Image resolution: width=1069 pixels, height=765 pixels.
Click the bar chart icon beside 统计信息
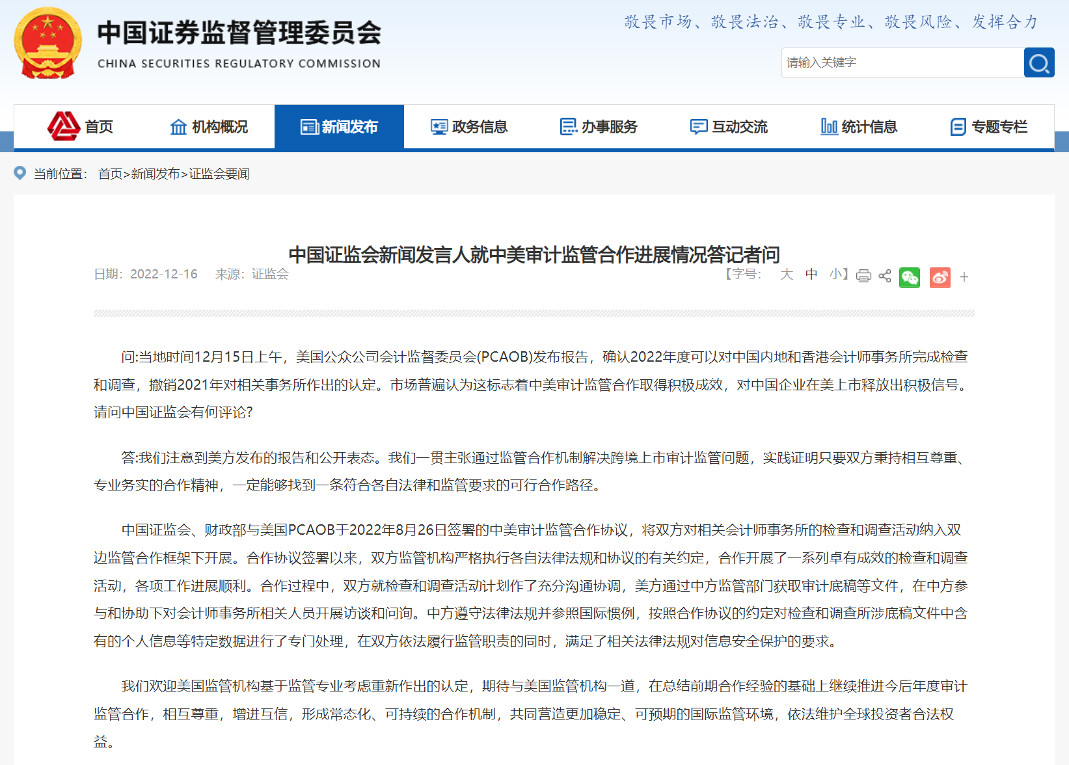pyautogui.click(x=829, y=127)
